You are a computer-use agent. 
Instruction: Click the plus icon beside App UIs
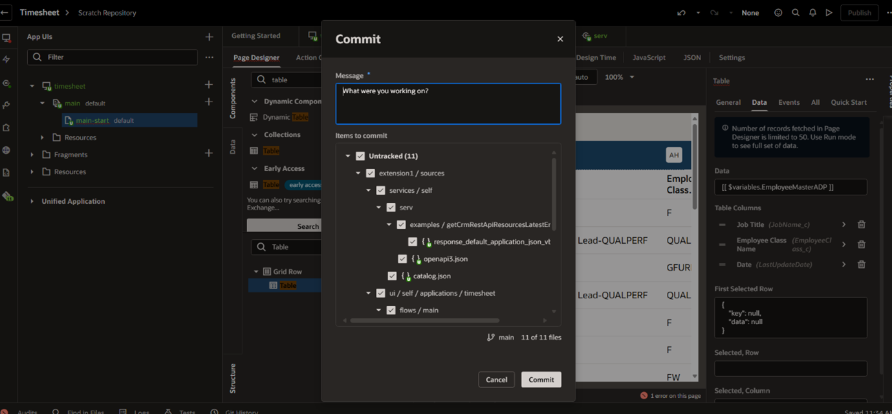[209, 38]
